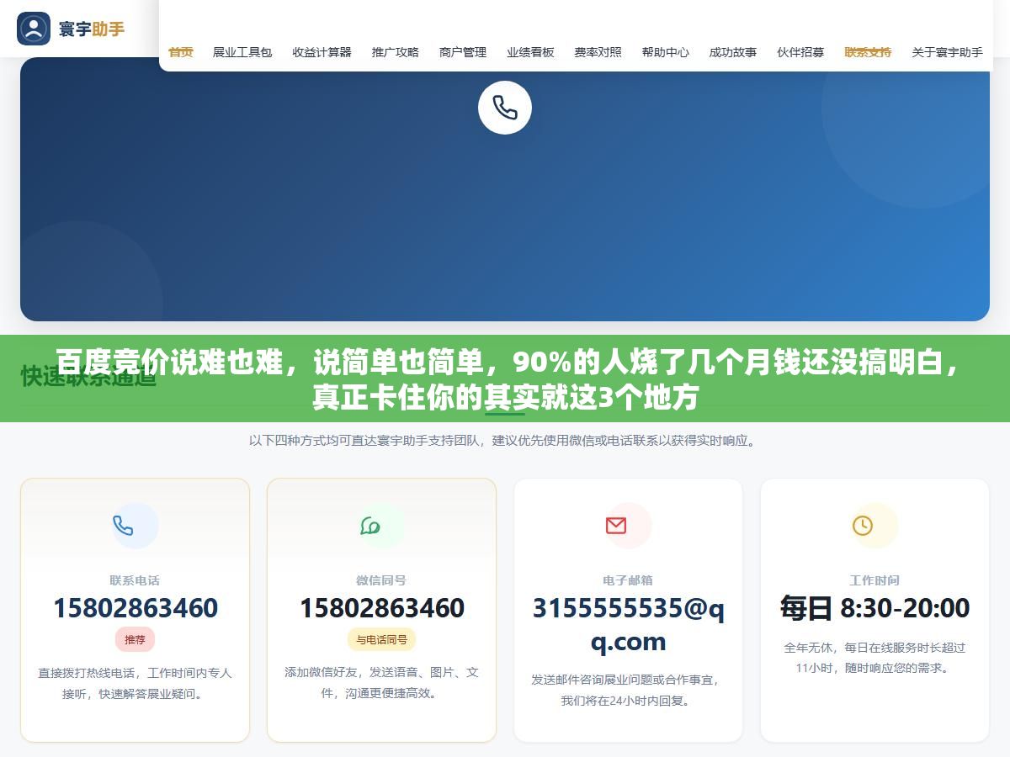Select the 联系支持 nav item
The image size is (1010, 757).
coord(868,52)
